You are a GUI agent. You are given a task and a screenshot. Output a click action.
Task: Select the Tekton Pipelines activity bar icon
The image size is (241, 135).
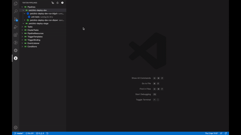(x=16, y=58)
